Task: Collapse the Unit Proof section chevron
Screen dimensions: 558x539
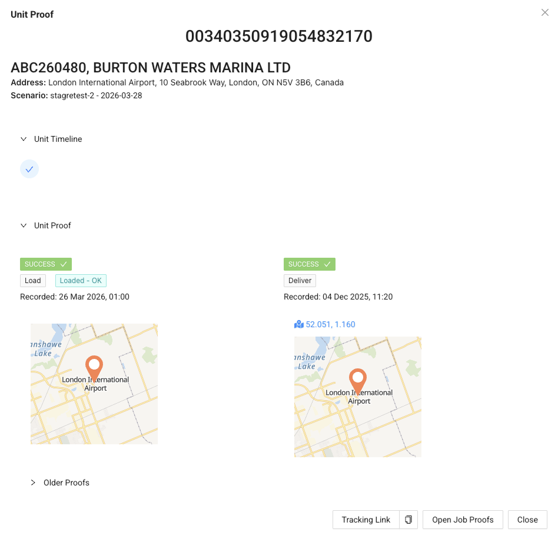Action: click(x=24, y=225)
